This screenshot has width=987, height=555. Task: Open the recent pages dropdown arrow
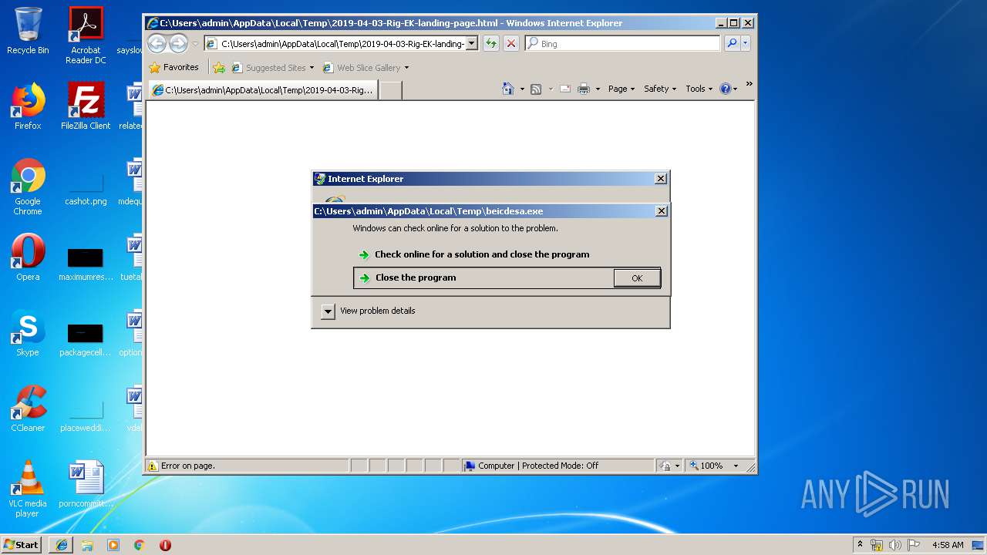(195, 44)
